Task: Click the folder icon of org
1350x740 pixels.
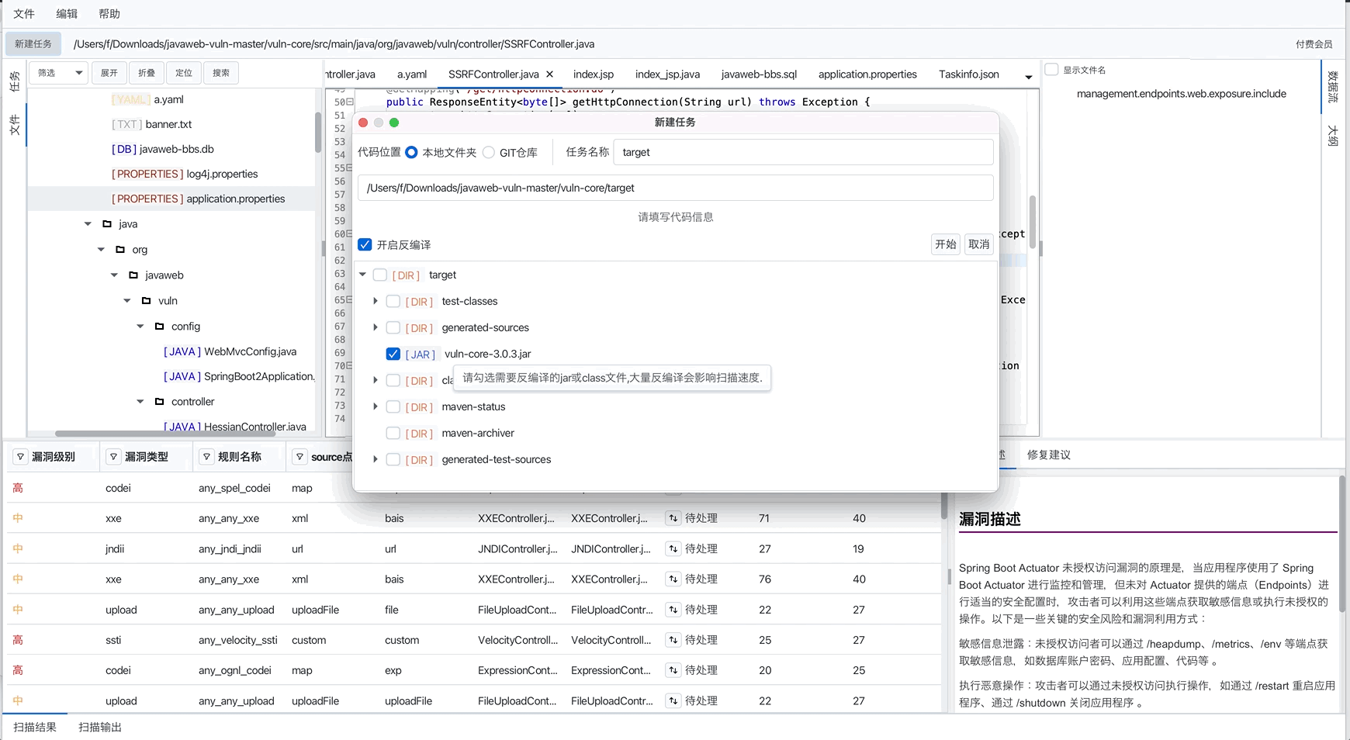Action: pos(120,249)
